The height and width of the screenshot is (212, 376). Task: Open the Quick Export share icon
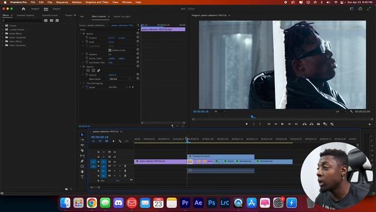(x=360, y=9)
